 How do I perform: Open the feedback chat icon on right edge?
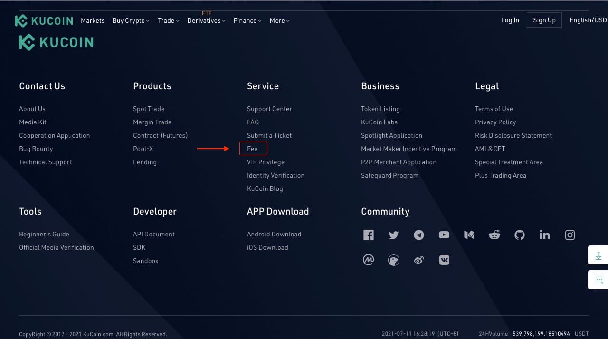tap(598, 280)
